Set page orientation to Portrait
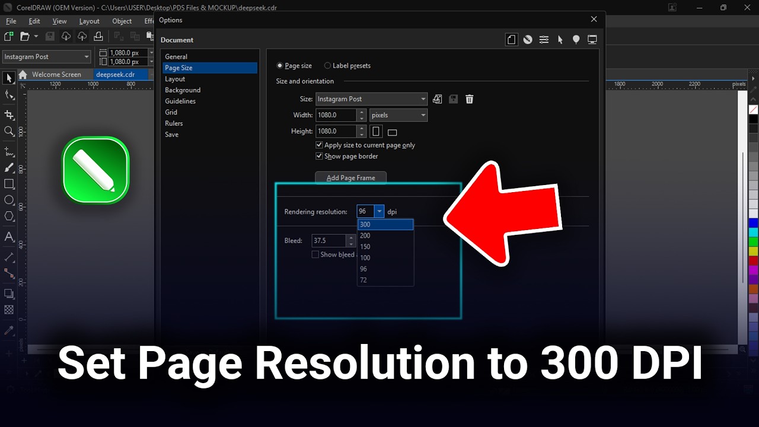The width and height of the screenshot is (759, 427). point(376,131)
